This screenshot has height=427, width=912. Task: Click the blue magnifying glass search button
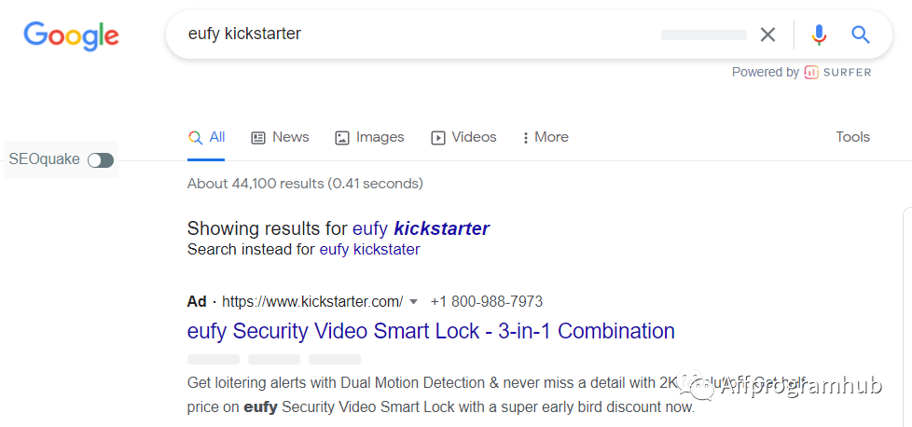point(860,34)
